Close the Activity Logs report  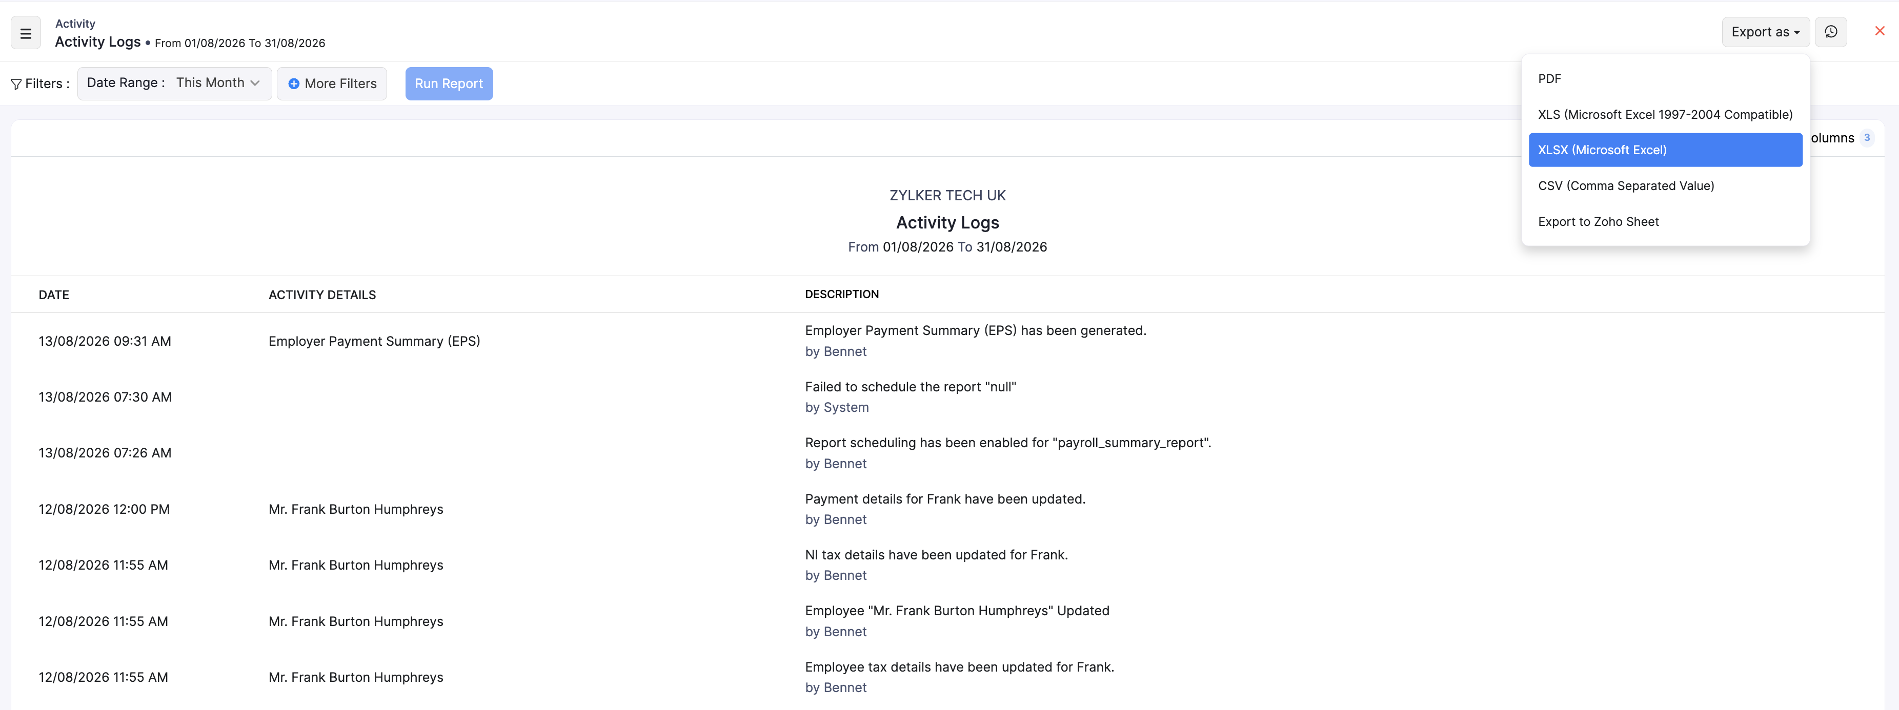point(1879,31)
